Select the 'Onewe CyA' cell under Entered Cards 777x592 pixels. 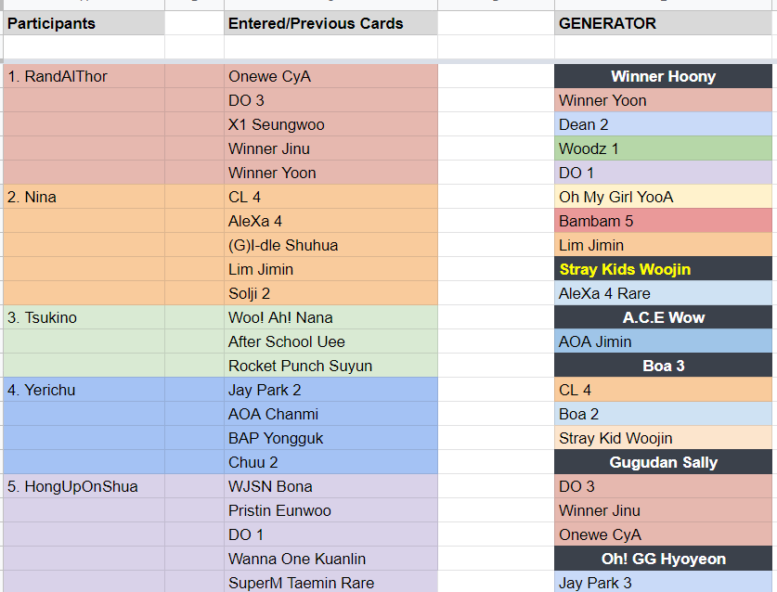[330, 76]
